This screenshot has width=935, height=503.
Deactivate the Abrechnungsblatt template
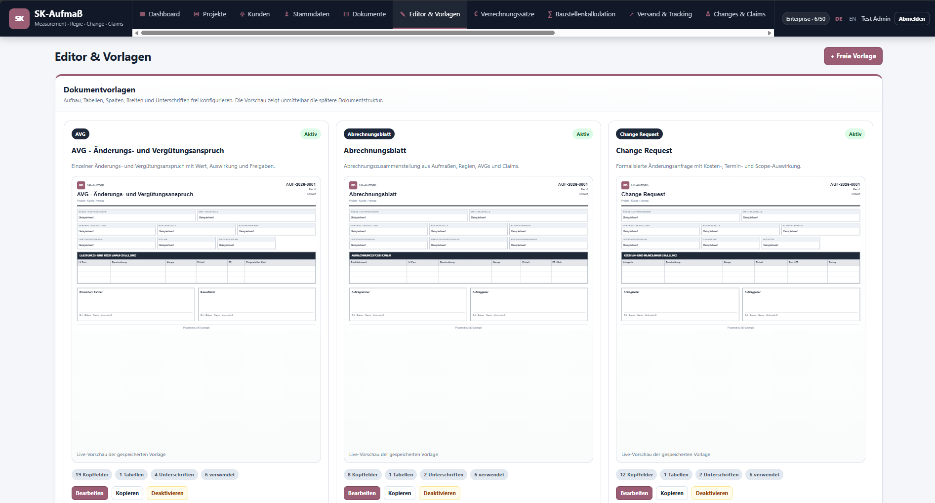440,493
